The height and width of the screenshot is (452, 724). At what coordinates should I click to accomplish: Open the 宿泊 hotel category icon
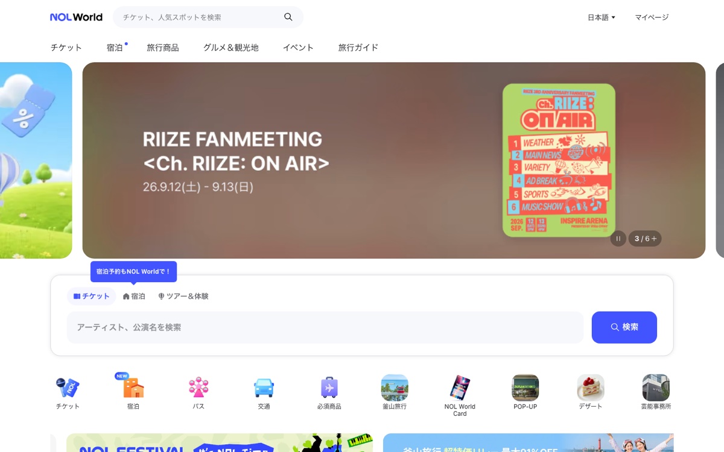(x=133, y=388)
